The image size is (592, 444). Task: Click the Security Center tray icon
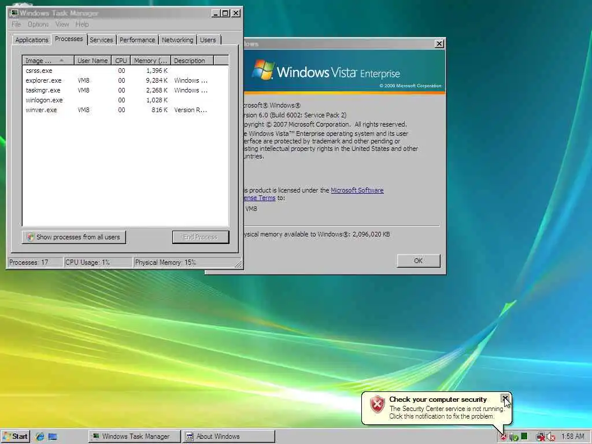[x=504, y=437]
